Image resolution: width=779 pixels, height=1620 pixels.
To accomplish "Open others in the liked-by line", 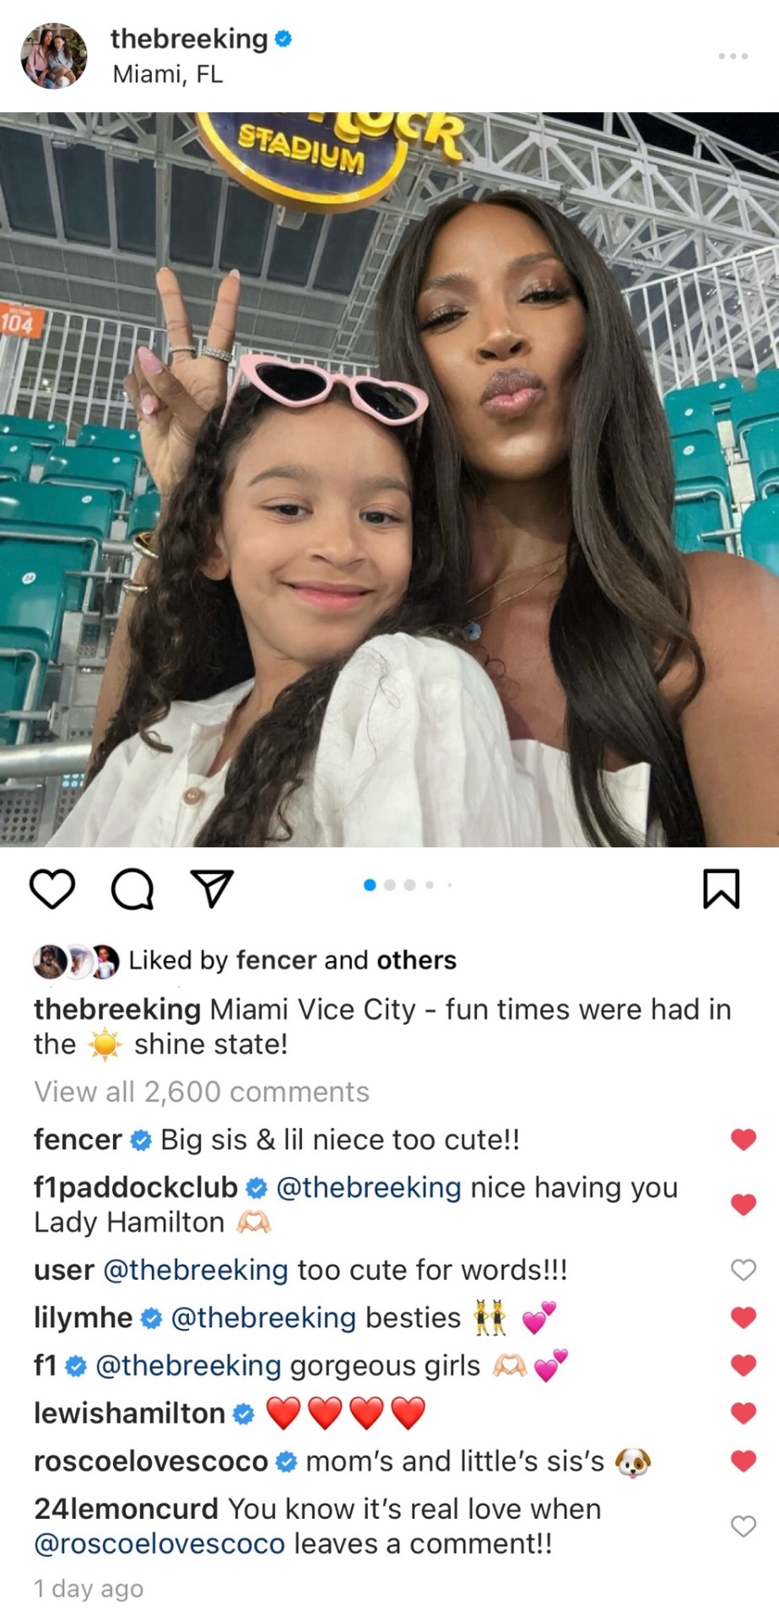I will pyautogui.click(x=416, y=960).
